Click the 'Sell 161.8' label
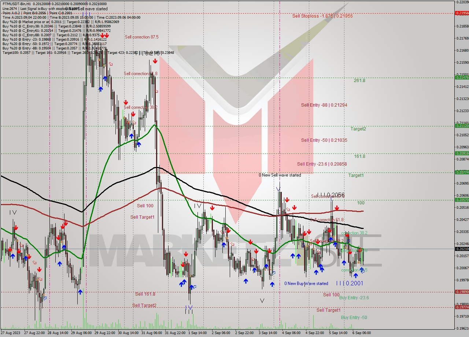This screenshot has width=469, height=337. click(x=145, y=294)
